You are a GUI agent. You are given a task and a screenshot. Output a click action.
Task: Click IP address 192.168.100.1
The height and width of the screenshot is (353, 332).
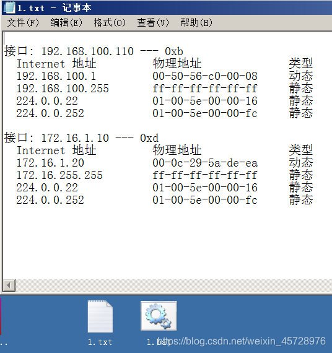tap(56, 76)
